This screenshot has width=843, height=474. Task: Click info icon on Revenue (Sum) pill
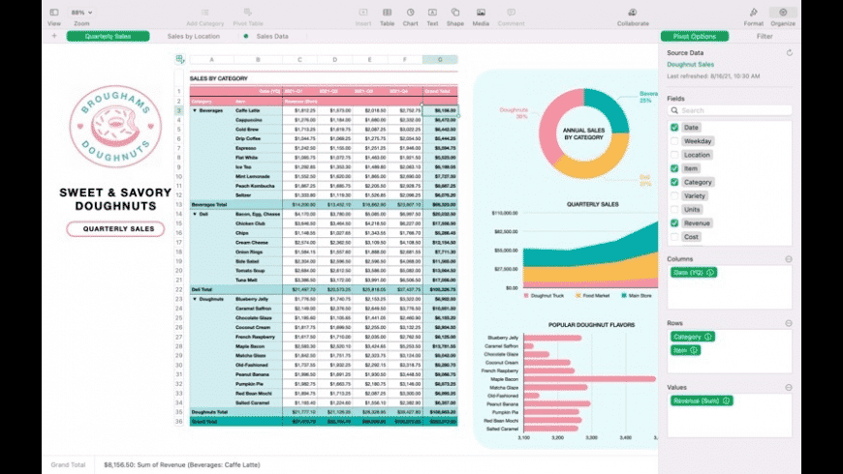(727, 400)
